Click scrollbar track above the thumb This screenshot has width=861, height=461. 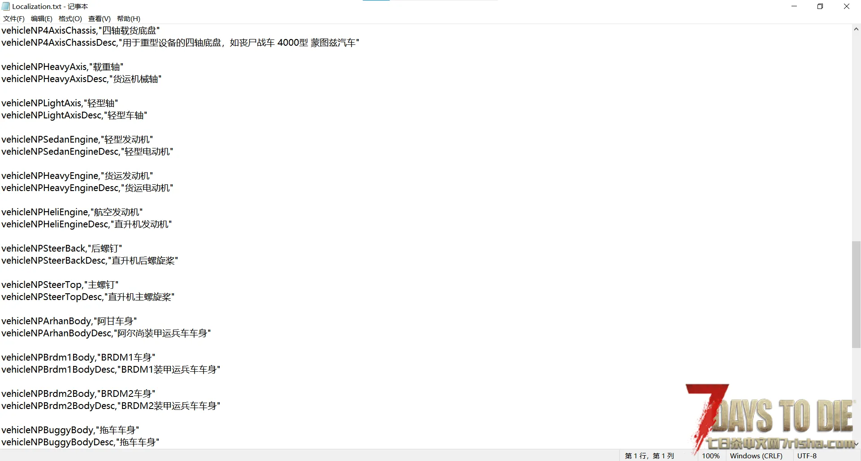[x=856, y=135]
